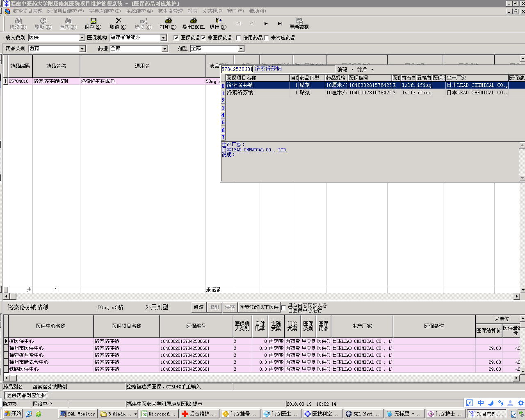The height and width of the screenshot is (420, 525).
Task: Uncheck the 医保药品 checkbox
Action: click(176, 38)
